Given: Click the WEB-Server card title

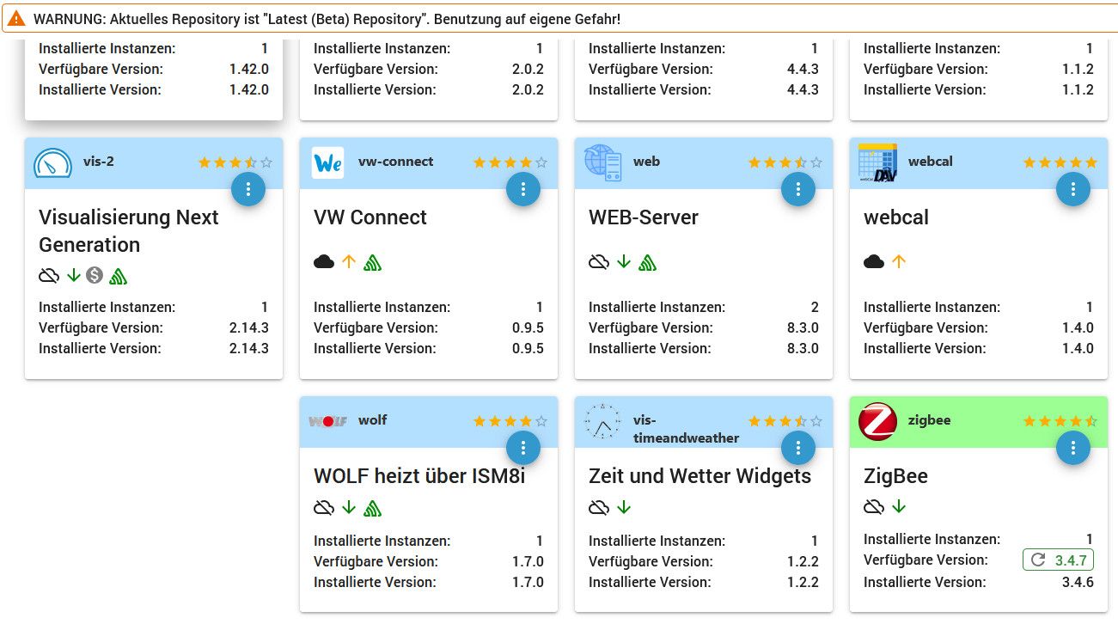Looking at the screenshot, I should click(644, 217).
